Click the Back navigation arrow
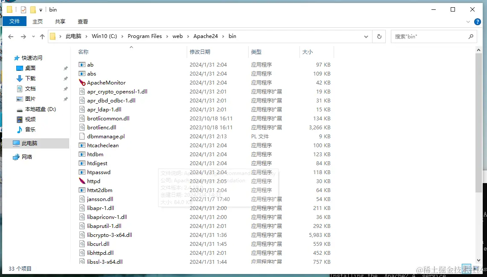Image resolution: width=487 pixels, height=277 pixels. [x=11, y=37]
